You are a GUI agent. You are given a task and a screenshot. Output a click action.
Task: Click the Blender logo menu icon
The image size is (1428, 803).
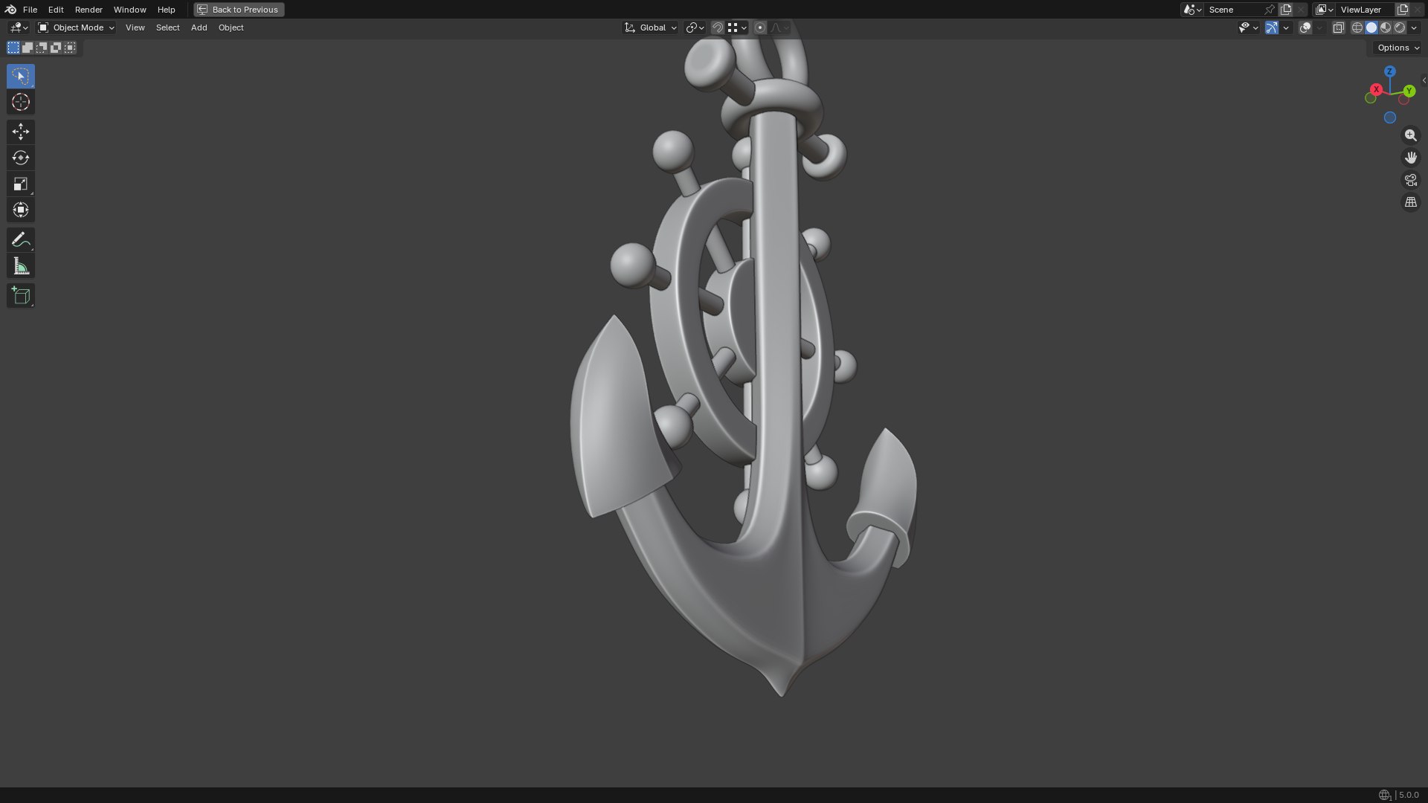tap(10, 10)
